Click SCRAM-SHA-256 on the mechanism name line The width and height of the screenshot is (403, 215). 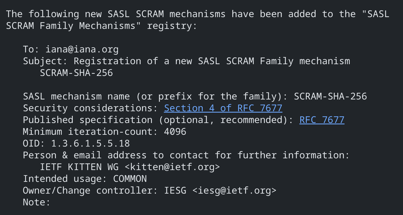(330, 96)
